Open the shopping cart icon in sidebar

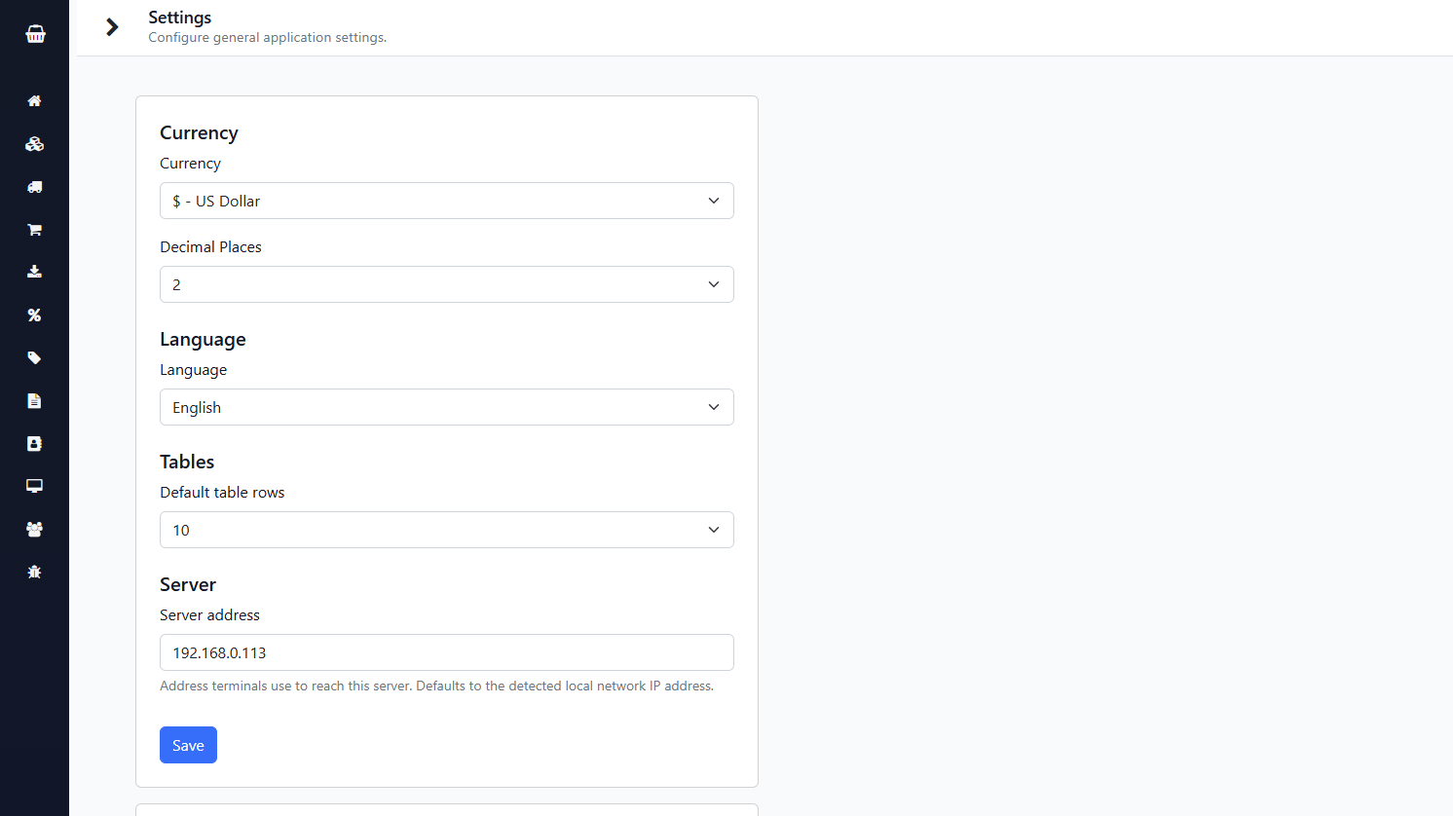pos(34,230)
